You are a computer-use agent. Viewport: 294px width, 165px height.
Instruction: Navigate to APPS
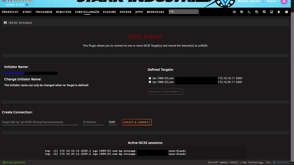(x=139, y=12)
